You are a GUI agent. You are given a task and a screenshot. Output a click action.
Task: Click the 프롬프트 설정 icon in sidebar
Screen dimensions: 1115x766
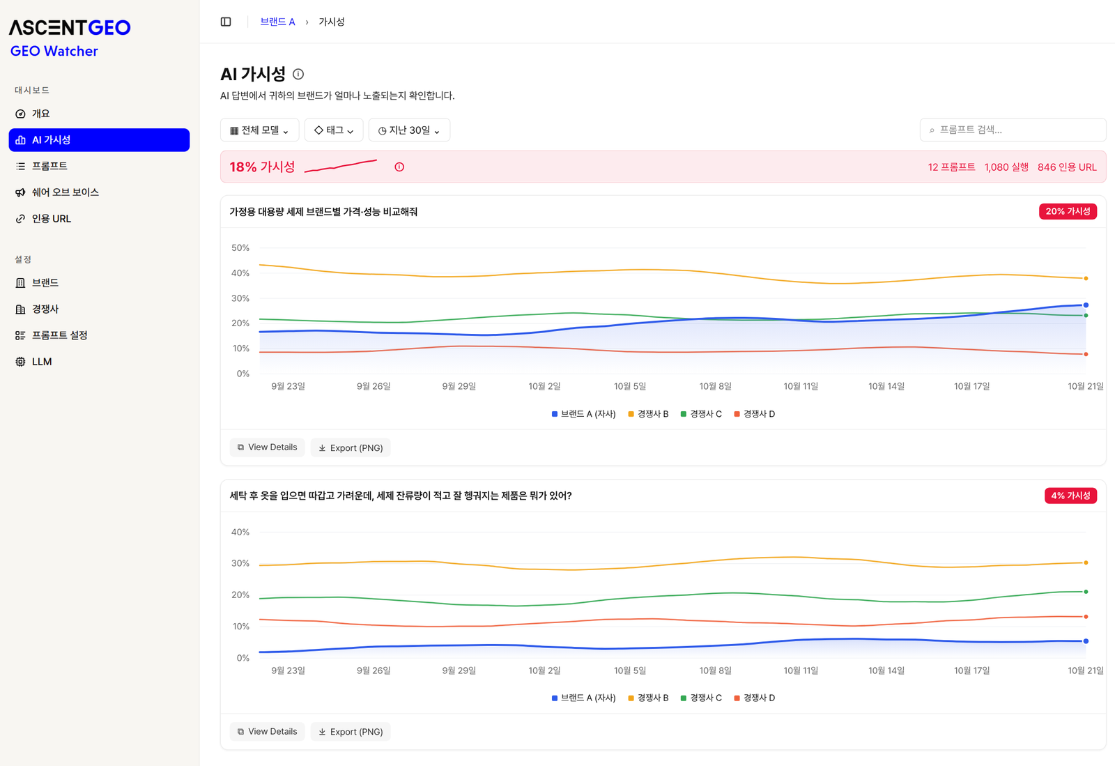click(20, 335)
